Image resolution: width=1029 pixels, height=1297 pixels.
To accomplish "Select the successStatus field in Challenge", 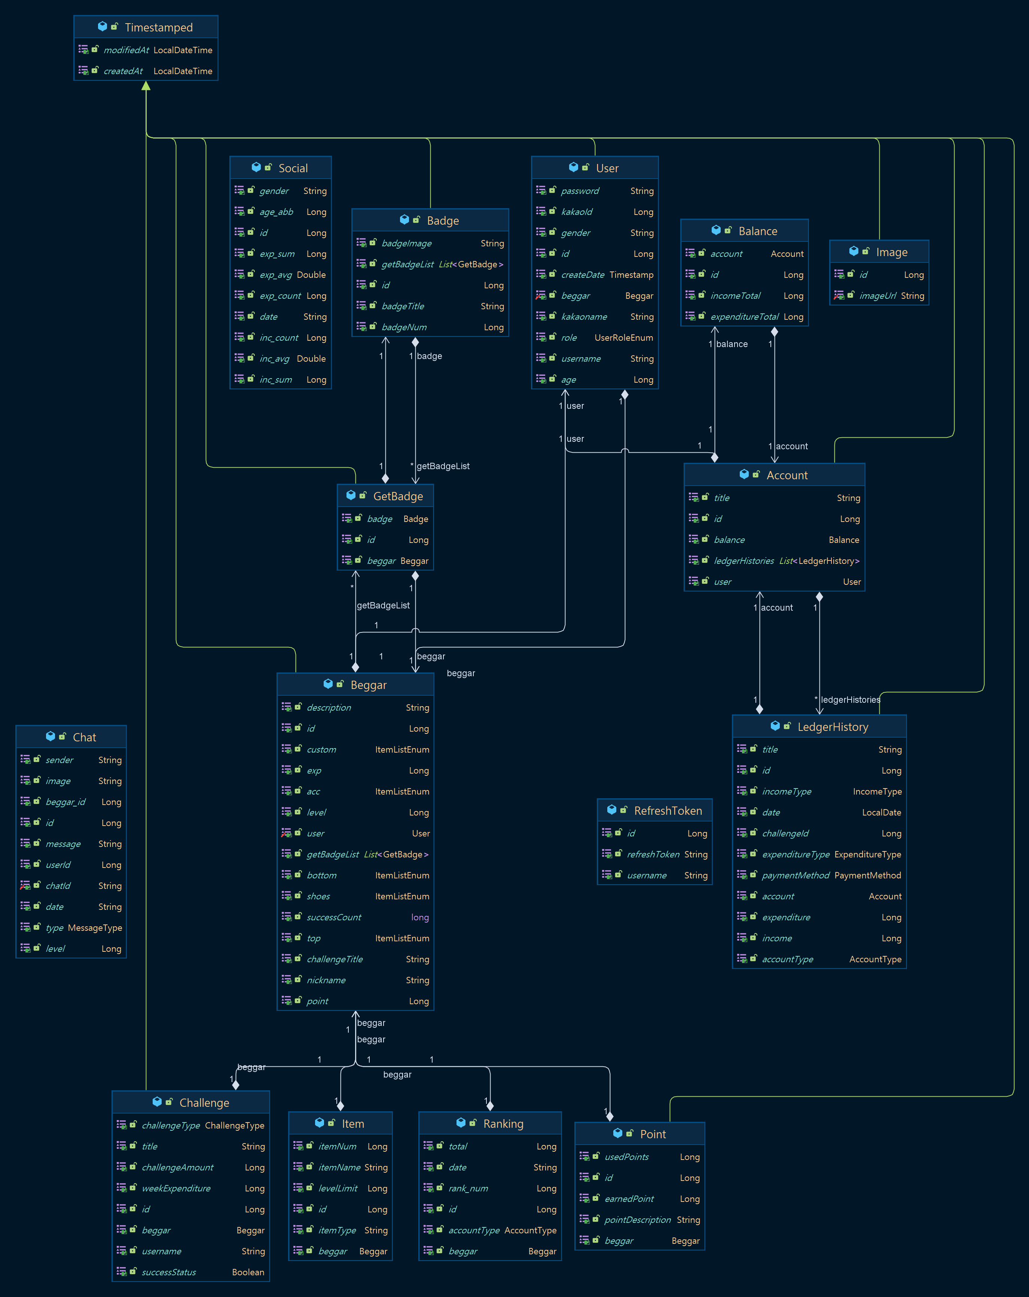I will click(169, 1272).
